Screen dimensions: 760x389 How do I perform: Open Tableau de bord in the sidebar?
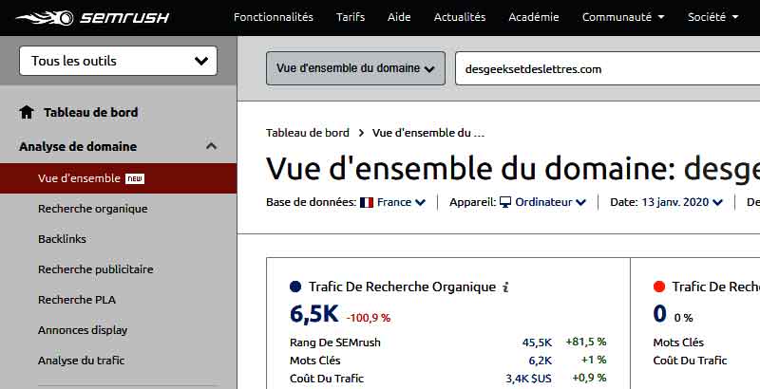tap(91, 112)
